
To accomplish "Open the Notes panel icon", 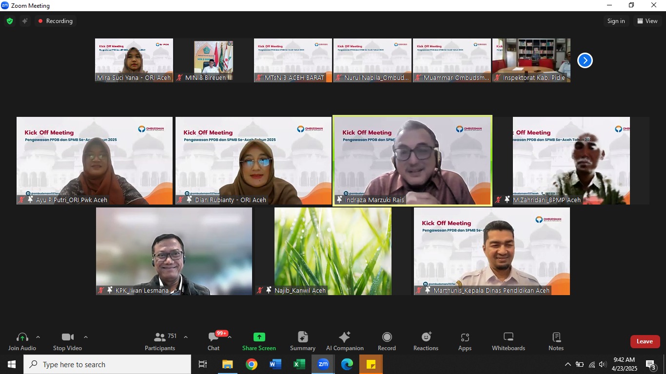I will click(556, 337).
